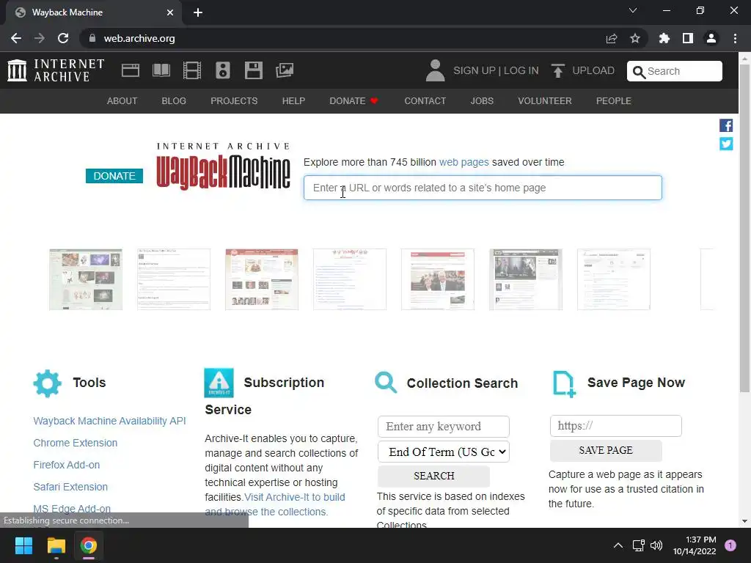Share on Facebook icon
Image resolution: width=751 pixels, height=563 pixels.
point(726,125)
